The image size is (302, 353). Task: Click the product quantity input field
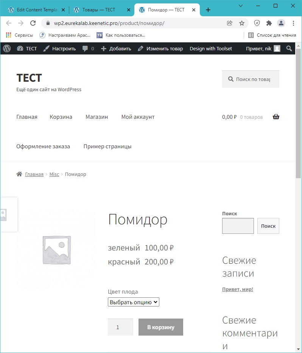click(x=120, y=327)
